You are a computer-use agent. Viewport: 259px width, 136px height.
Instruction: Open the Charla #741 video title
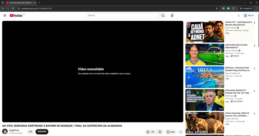pos(238,23)
